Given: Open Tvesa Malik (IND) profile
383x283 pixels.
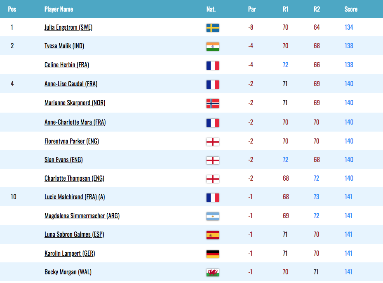Looking at the screenshot, I should pos(64,46).
